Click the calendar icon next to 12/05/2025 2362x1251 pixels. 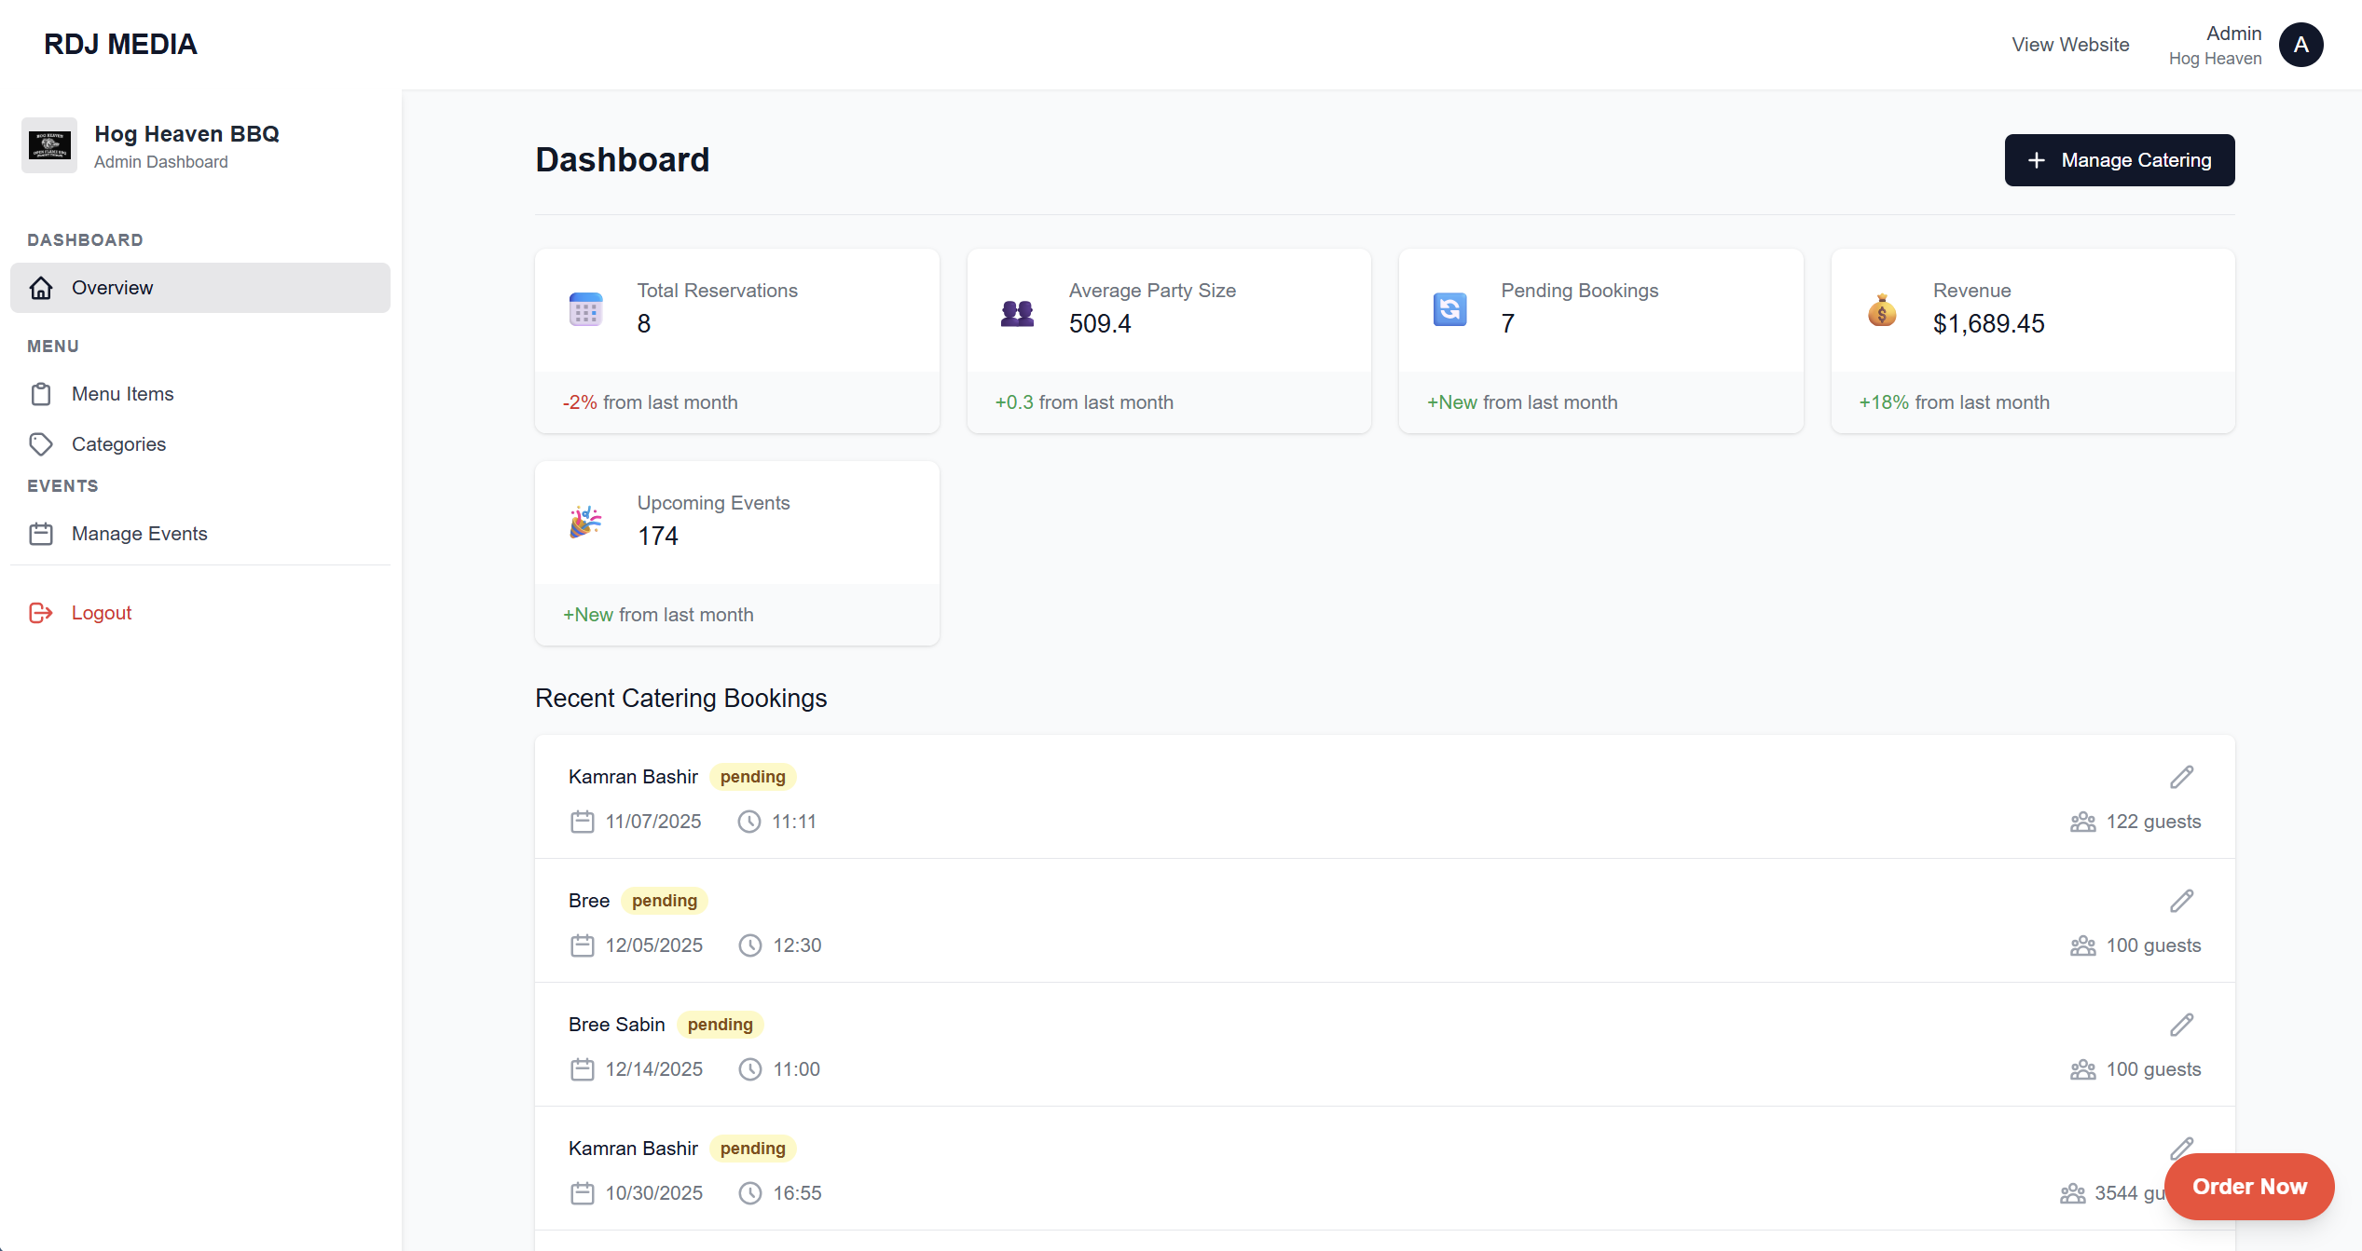click(x=583, y=945)
